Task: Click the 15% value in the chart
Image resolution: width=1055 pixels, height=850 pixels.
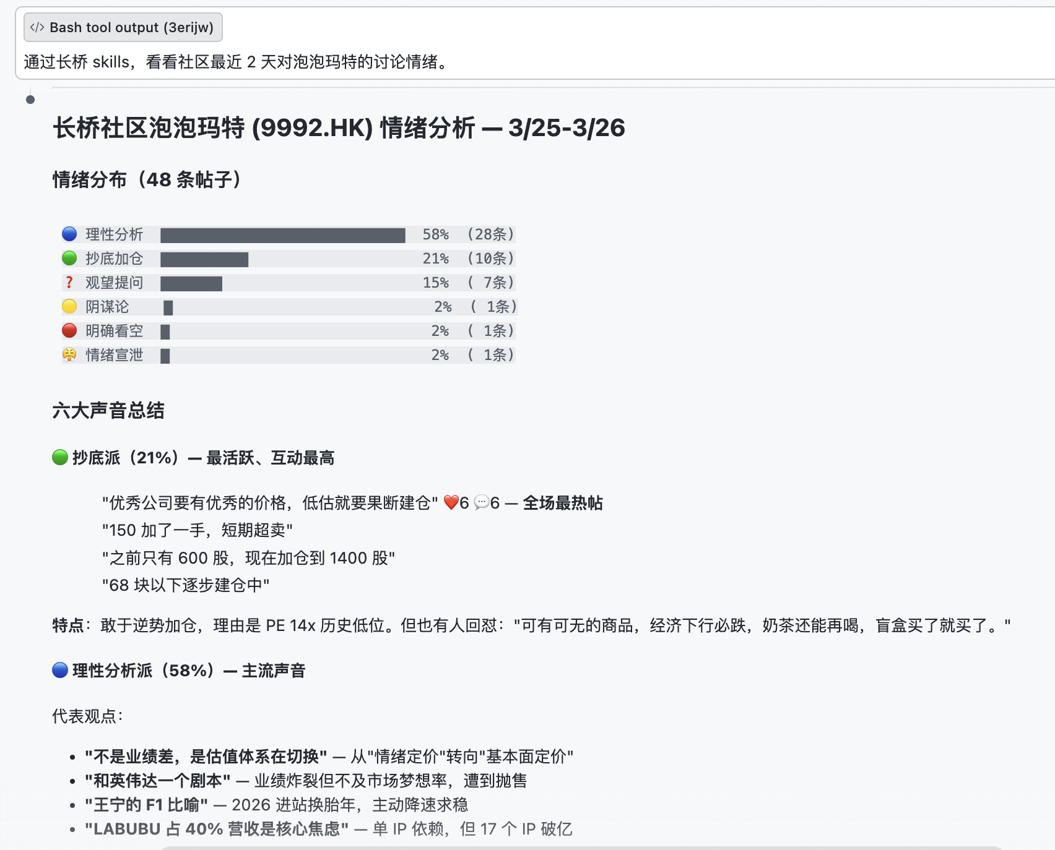Action: coord(436,283)
